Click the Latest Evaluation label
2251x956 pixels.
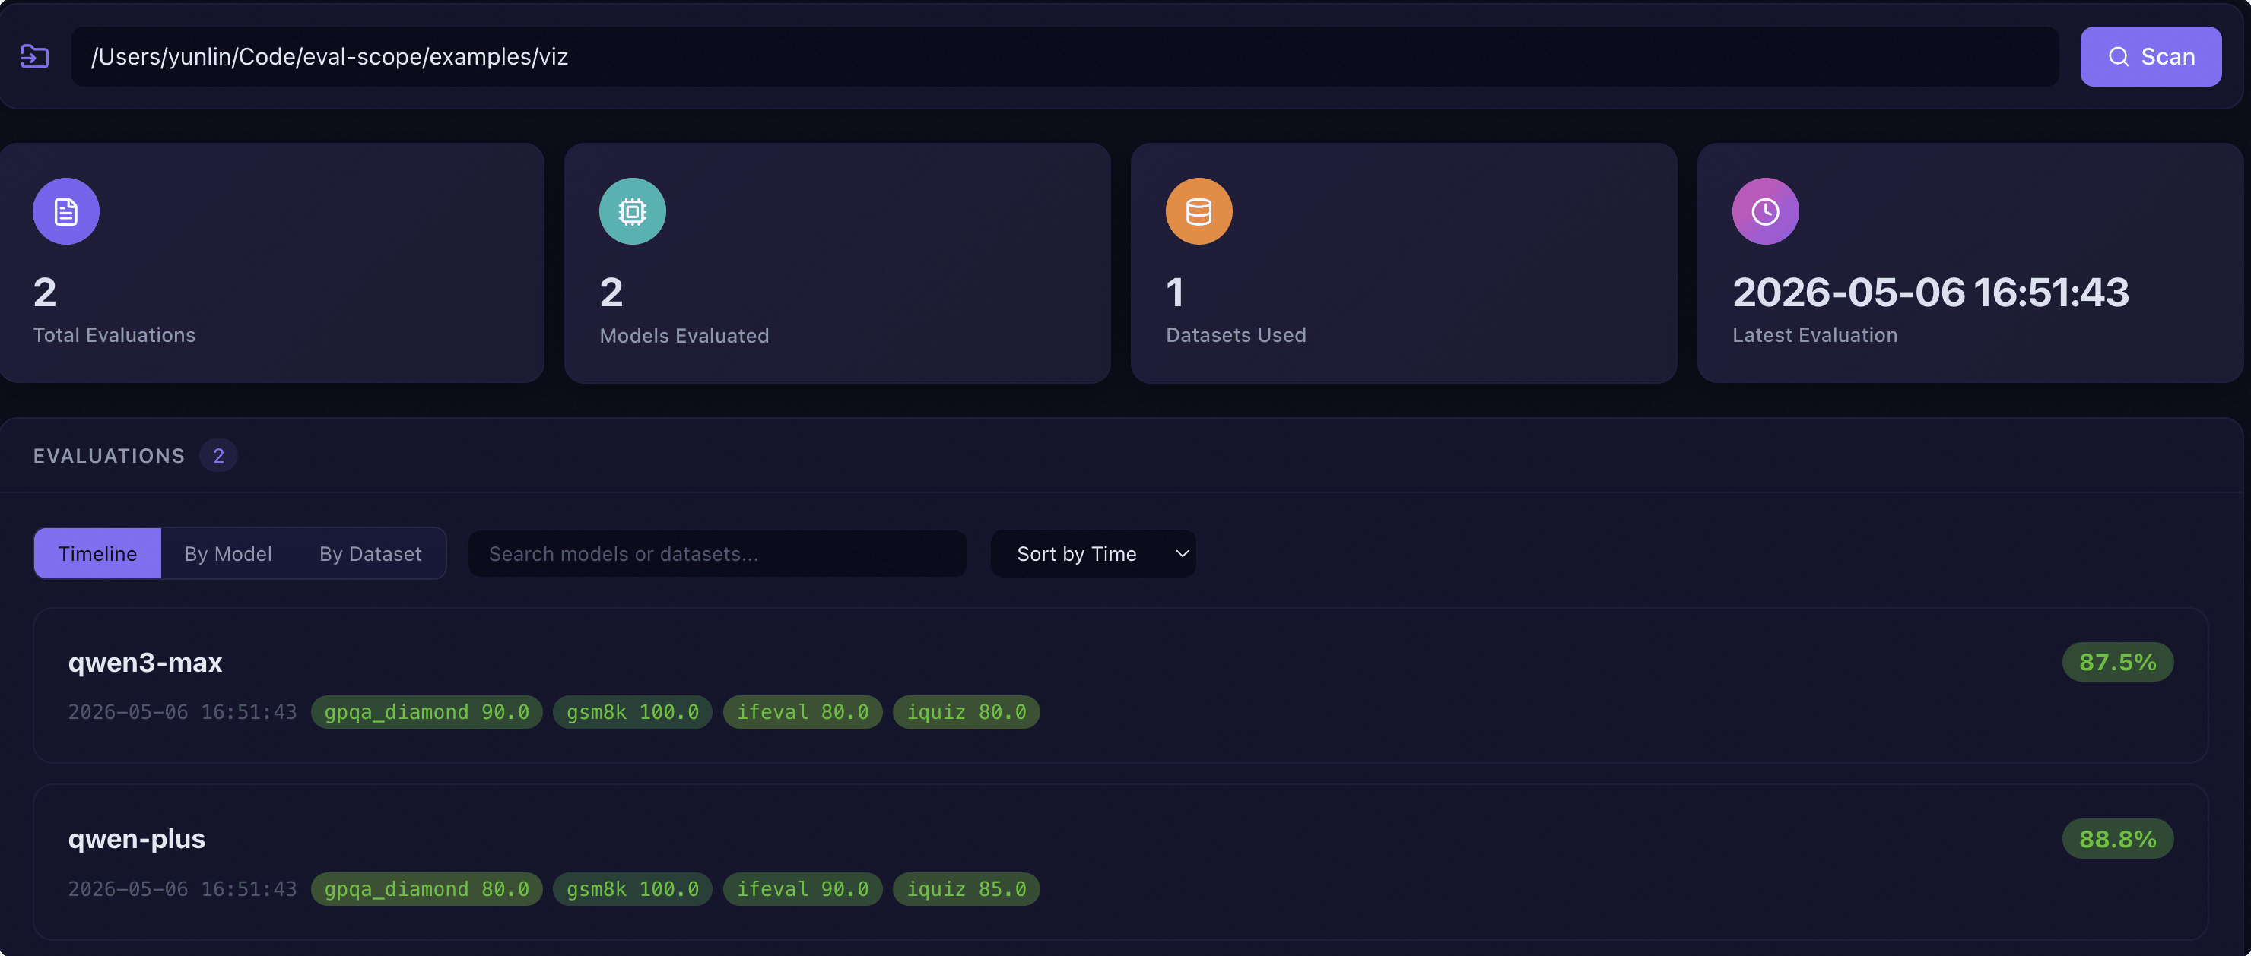tap(1815, 335)
